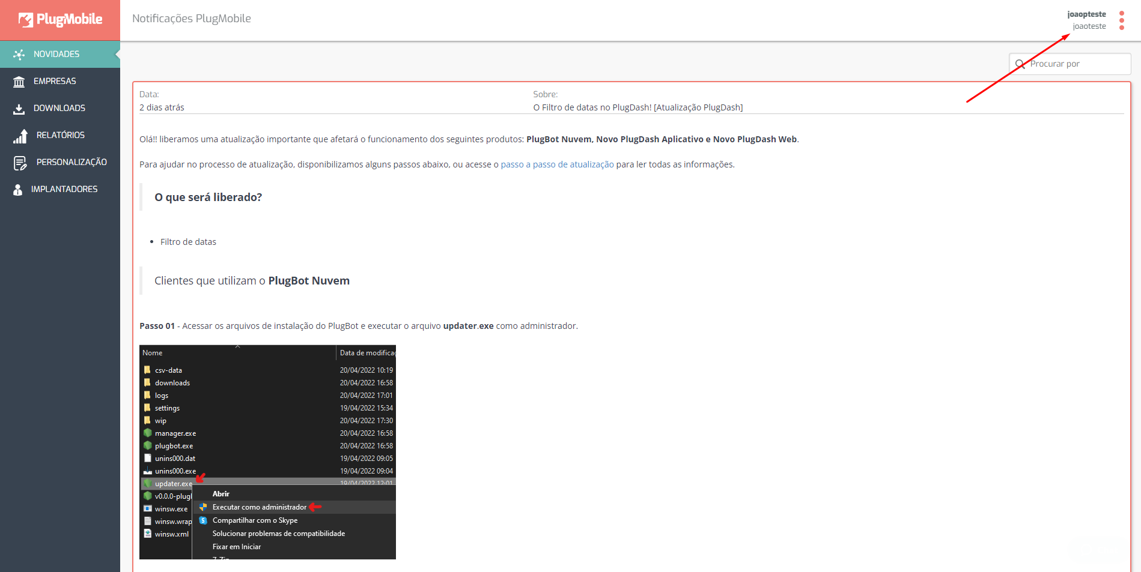Image resolution: width=1141 pixels, height=572 pixels.
Task: Click the updater.exe instruction screenshot
Action: 267,452
